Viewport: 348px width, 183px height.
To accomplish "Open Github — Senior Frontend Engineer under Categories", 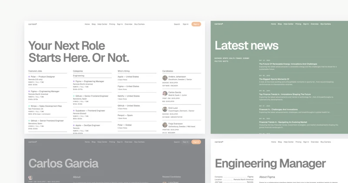I will click(92, 96).
